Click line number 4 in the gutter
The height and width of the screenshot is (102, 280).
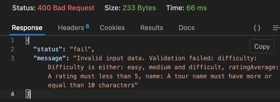(x=12, y=94)
